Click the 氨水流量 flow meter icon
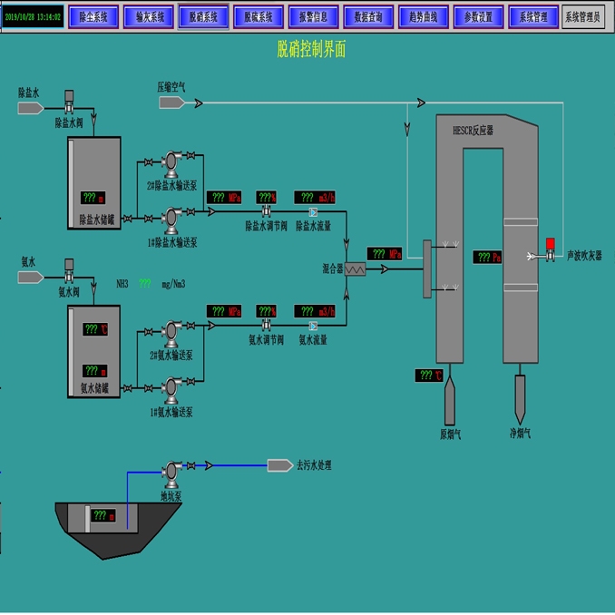 click(x=313, y=326)
